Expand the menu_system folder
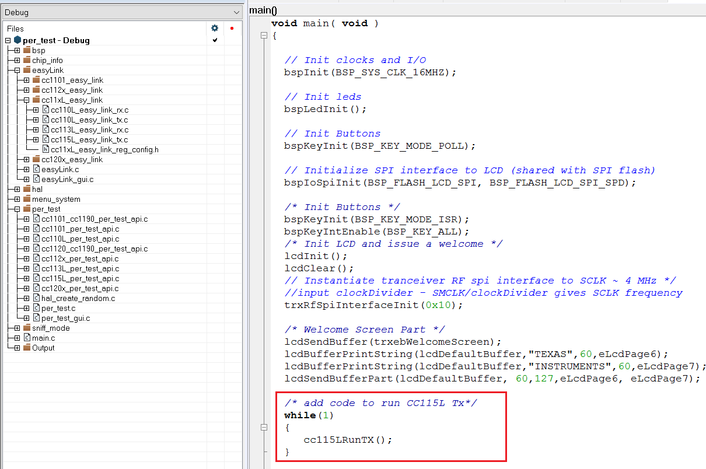This screenshot has width=706, height=469. point(18,199)
